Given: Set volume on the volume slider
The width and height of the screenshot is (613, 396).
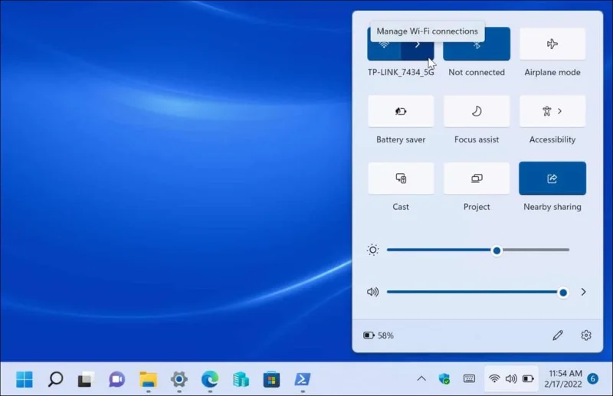Looking at the screenshot, I should pos(477,292).
